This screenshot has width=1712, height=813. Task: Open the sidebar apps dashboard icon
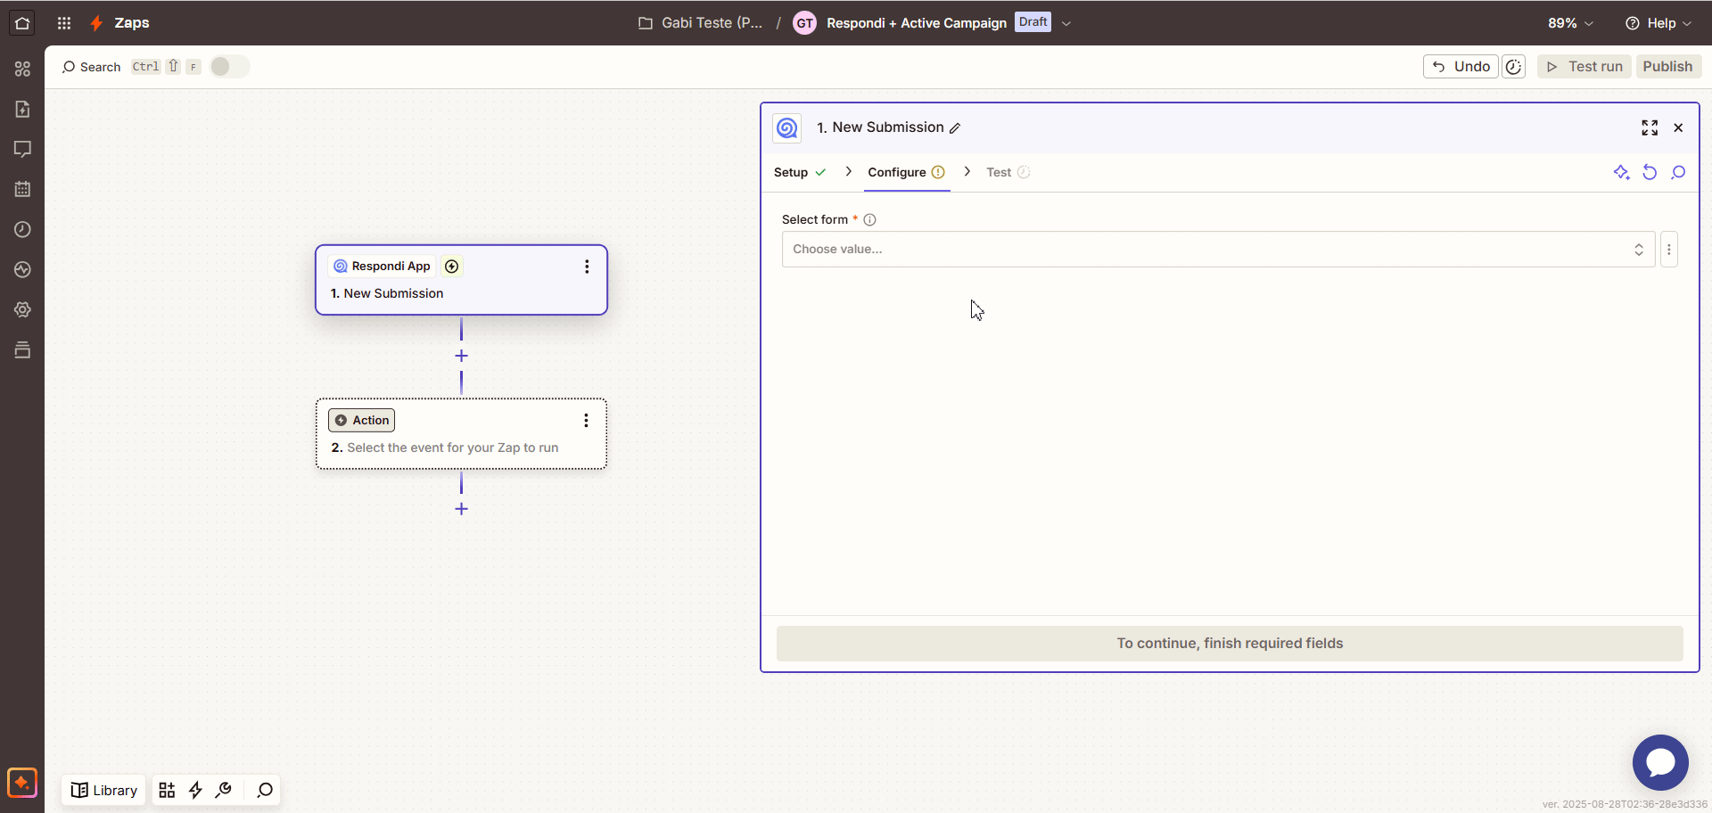click(22, 69)
